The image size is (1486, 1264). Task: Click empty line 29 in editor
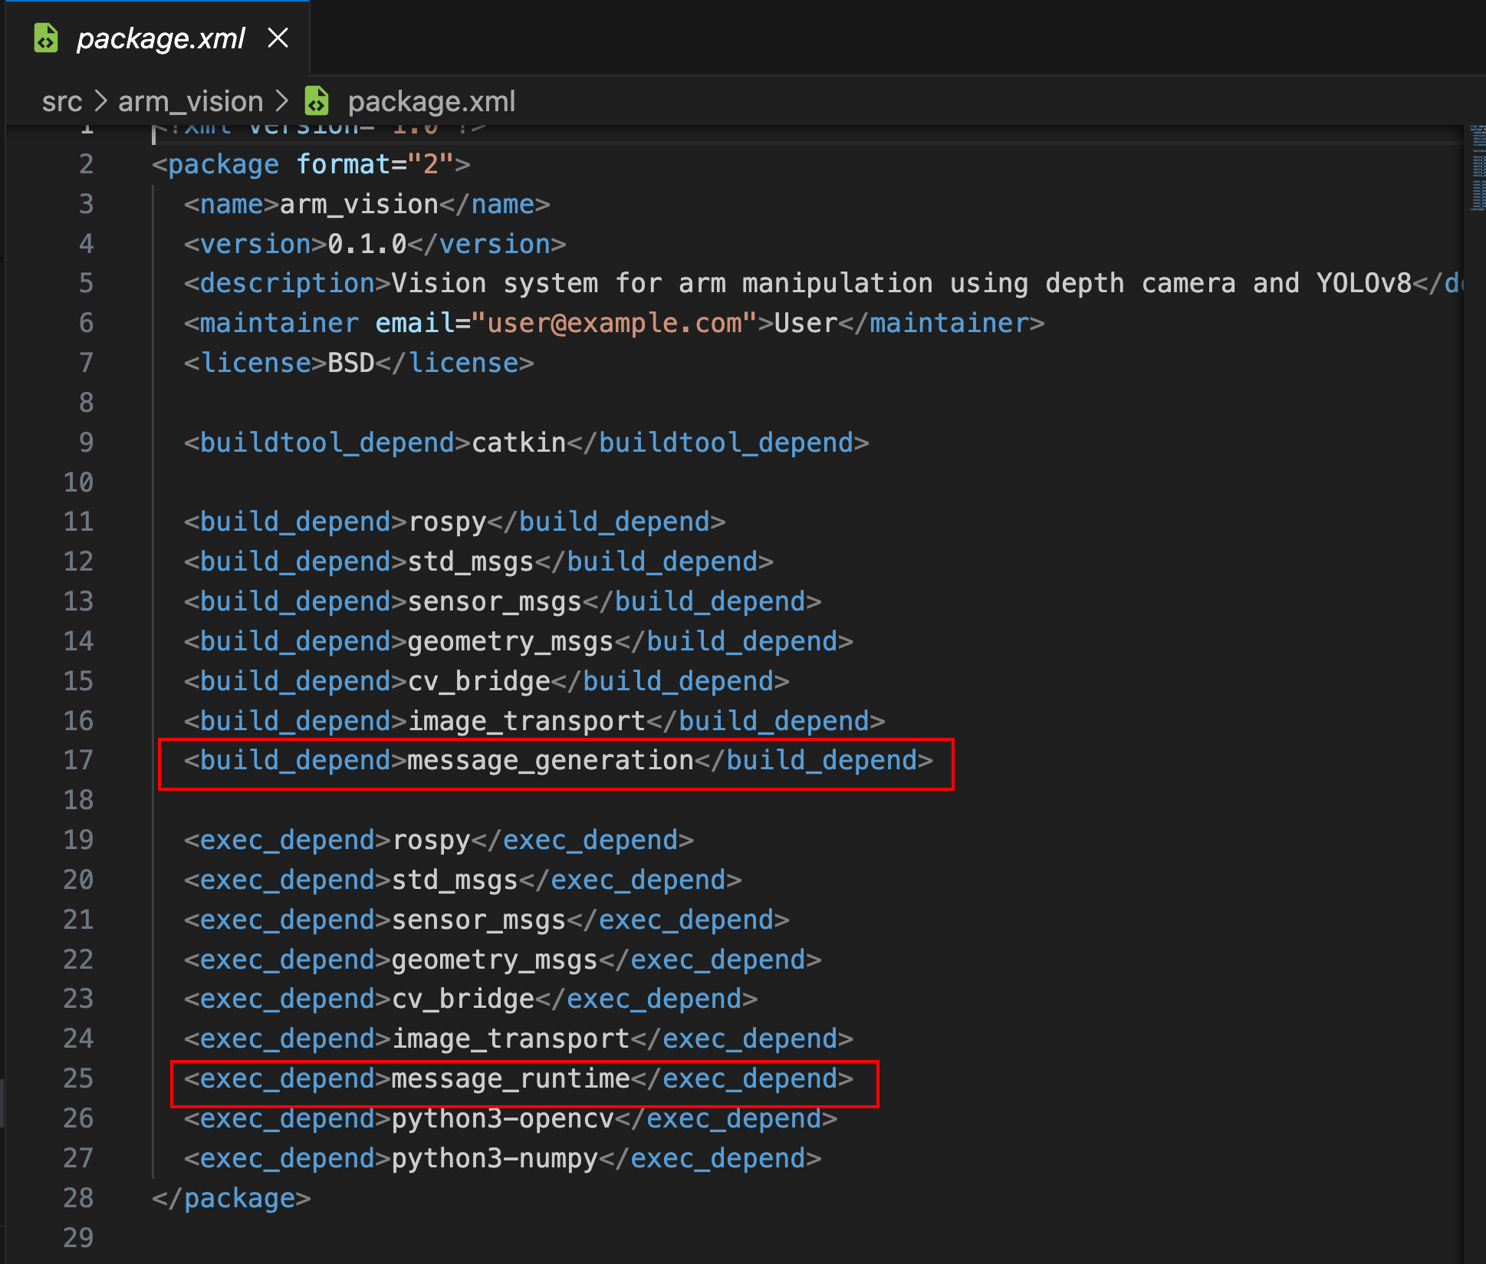460,1237
